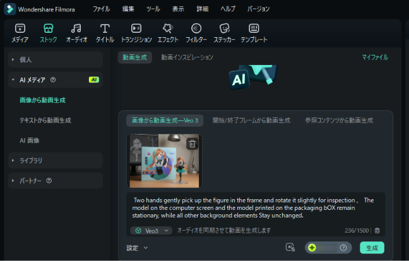409x261 pixels.
Task: Open the help icon beside AI メディア
Action: 53,79
